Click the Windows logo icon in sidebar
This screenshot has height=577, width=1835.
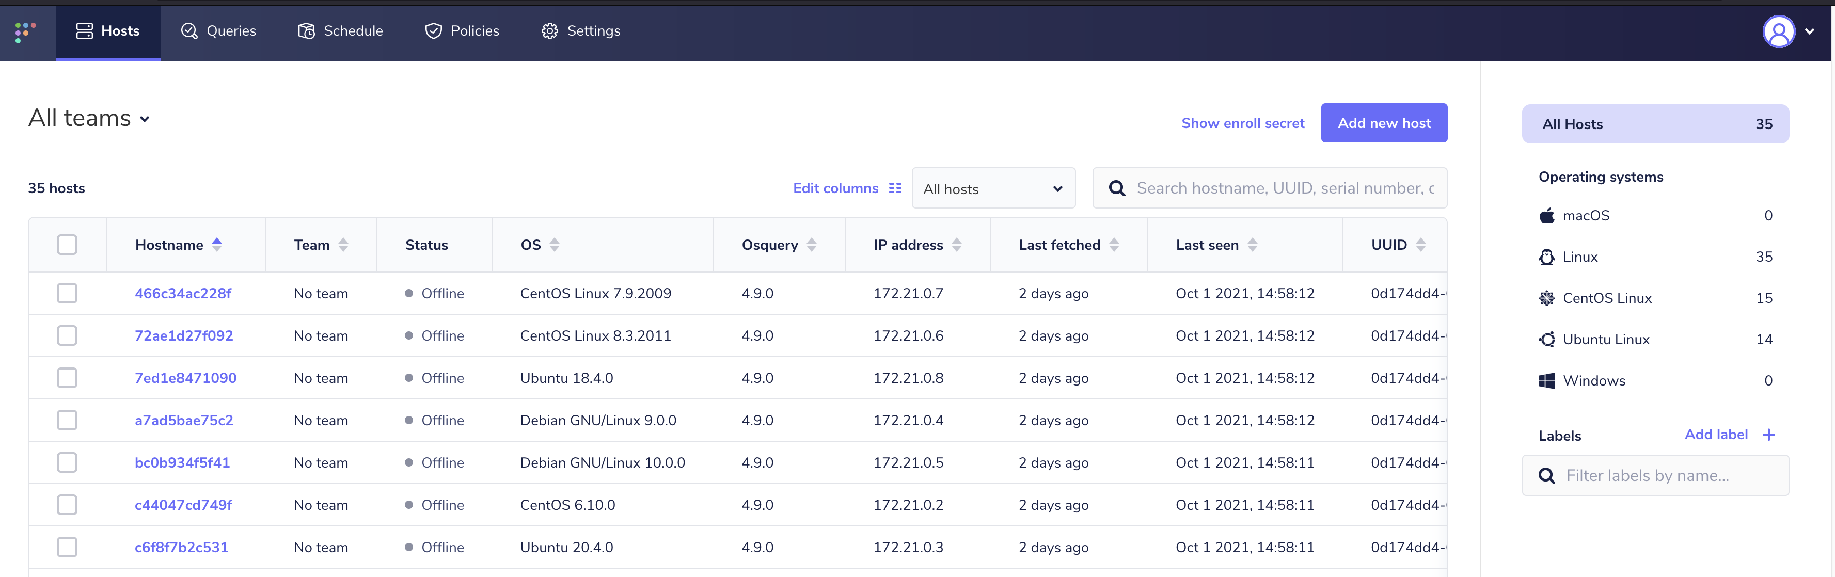[1546, 381]
